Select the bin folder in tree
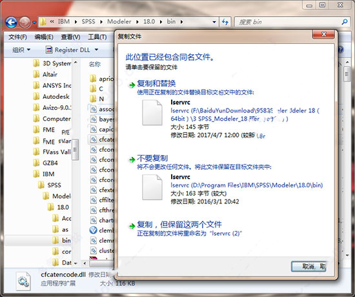The width and height of the screenshot is (355, 297). [61, 240]
